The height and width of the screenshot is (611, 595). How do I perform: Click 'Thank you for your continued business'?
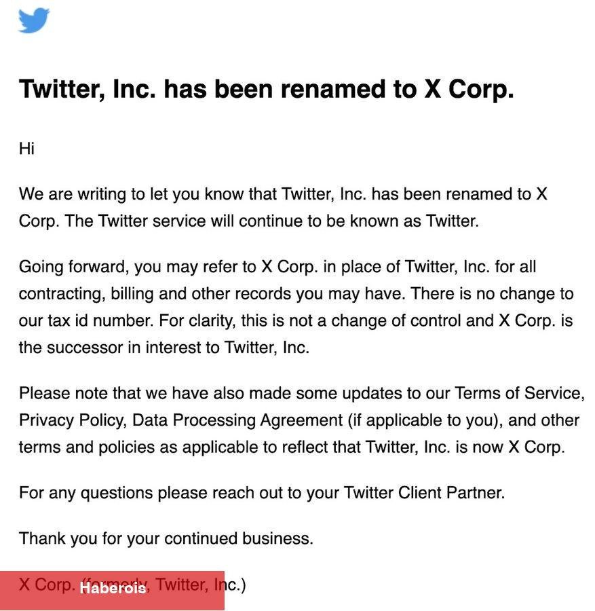click(x=166, y=538)
